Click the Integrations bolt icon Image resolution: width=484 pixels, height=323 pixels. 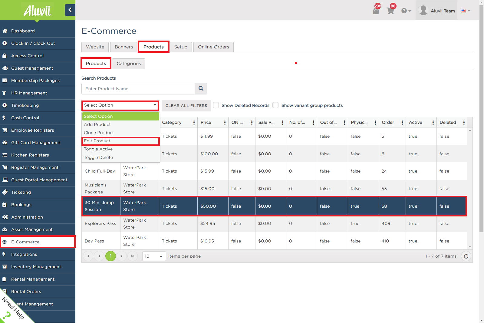pyautogui.click(x=4, y=254)
